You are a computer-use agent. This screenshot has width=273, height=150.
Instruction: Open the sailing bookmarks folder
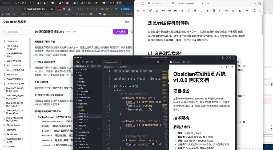[x=65, y=14]
